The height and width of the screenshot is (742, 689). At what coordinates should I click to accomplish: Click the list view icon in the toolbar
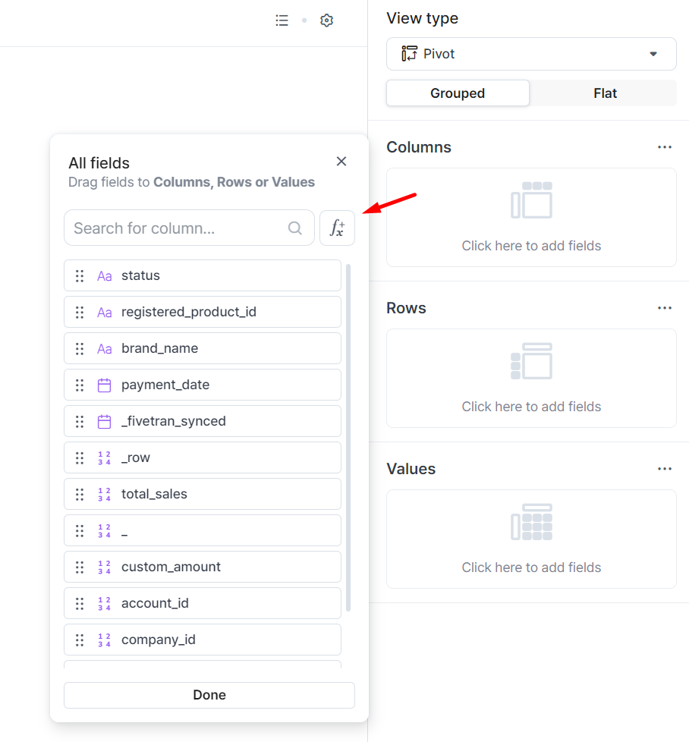coord(282,20)
